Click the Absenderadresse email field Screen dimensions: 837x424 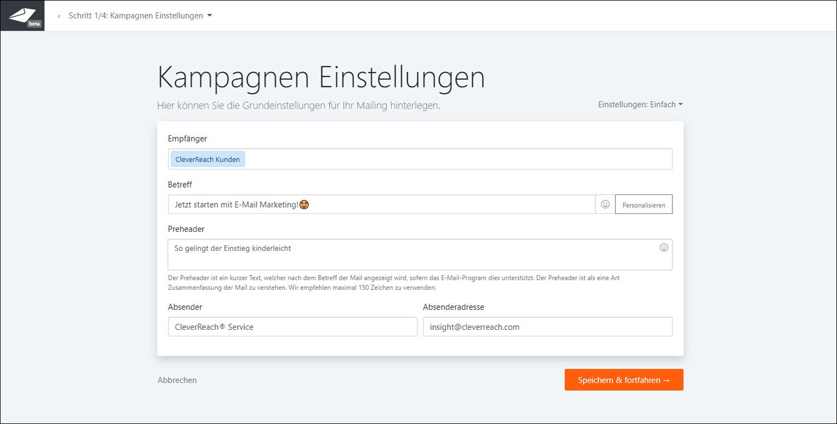[x=547, y=327]
